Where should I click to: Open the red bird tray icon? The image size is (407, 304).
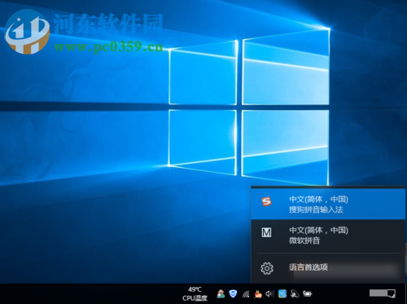tap(258, 294)
